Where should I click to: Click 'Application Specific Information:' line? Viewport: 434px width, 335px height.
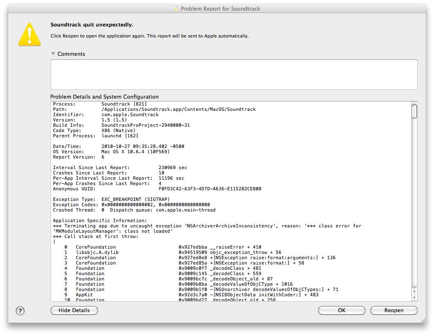100,220
